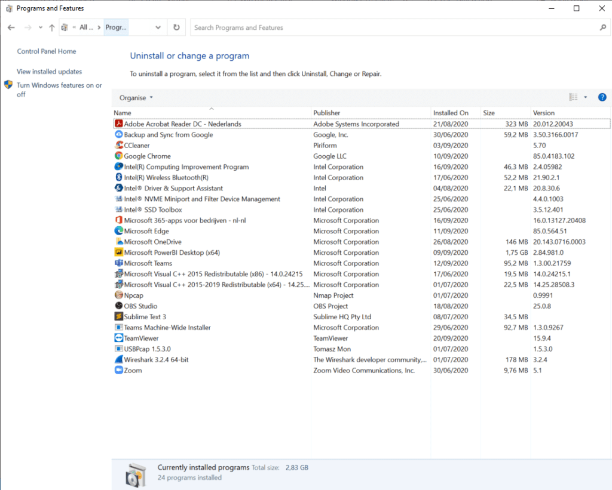
Task: Click the Npcap program icon
Action: click(x=119, y=295)
